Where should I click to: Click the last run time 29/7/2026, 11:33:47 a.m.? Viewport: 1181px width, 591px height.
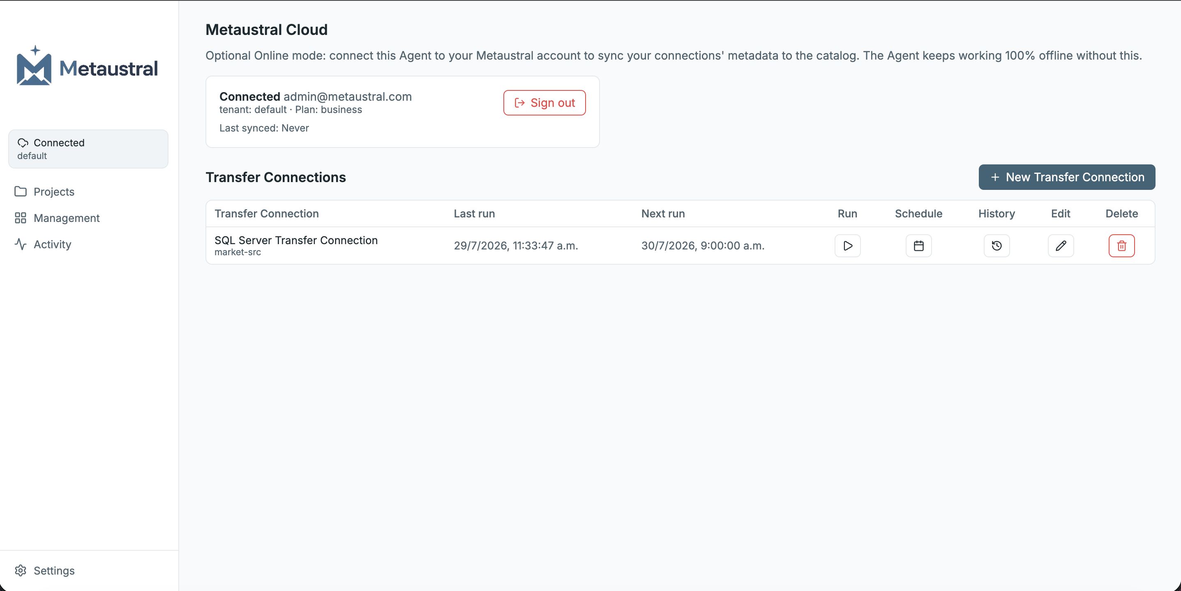coord(516,246)
